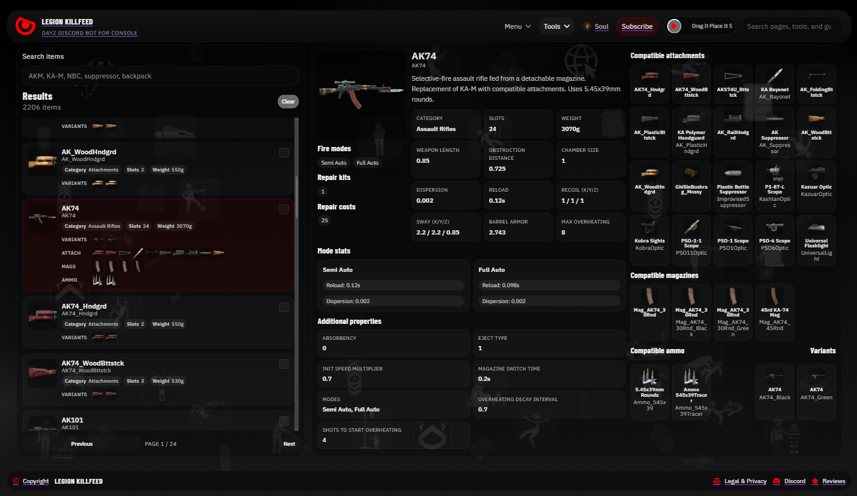857x496 pixels.
Task: Click the results list vertical scrollbar
Action: coord(298,274)
